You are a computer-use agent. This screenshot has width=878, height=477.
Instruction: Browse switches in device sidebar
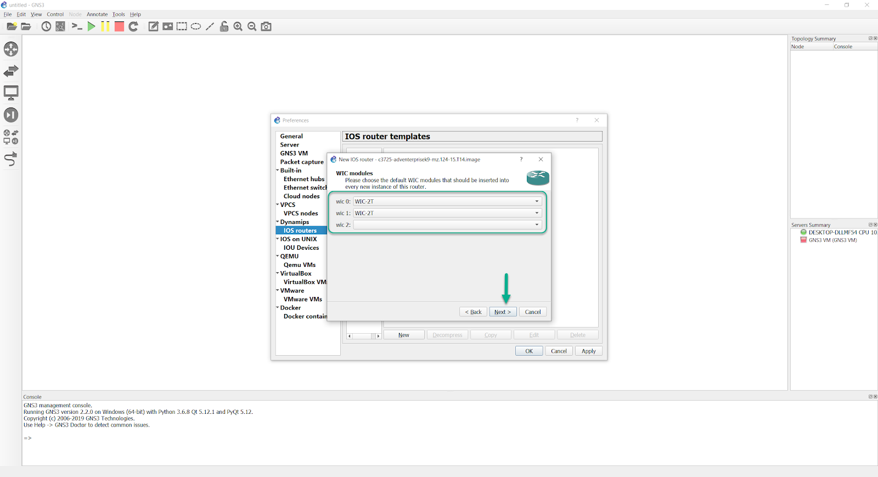[x=11, y=71]
